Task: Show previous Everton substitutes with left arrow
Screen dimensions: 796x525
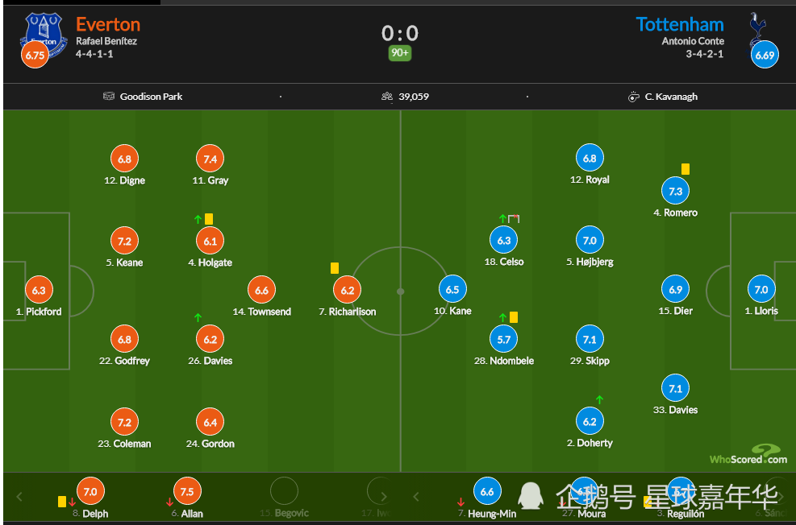Action: pos(19,497)
